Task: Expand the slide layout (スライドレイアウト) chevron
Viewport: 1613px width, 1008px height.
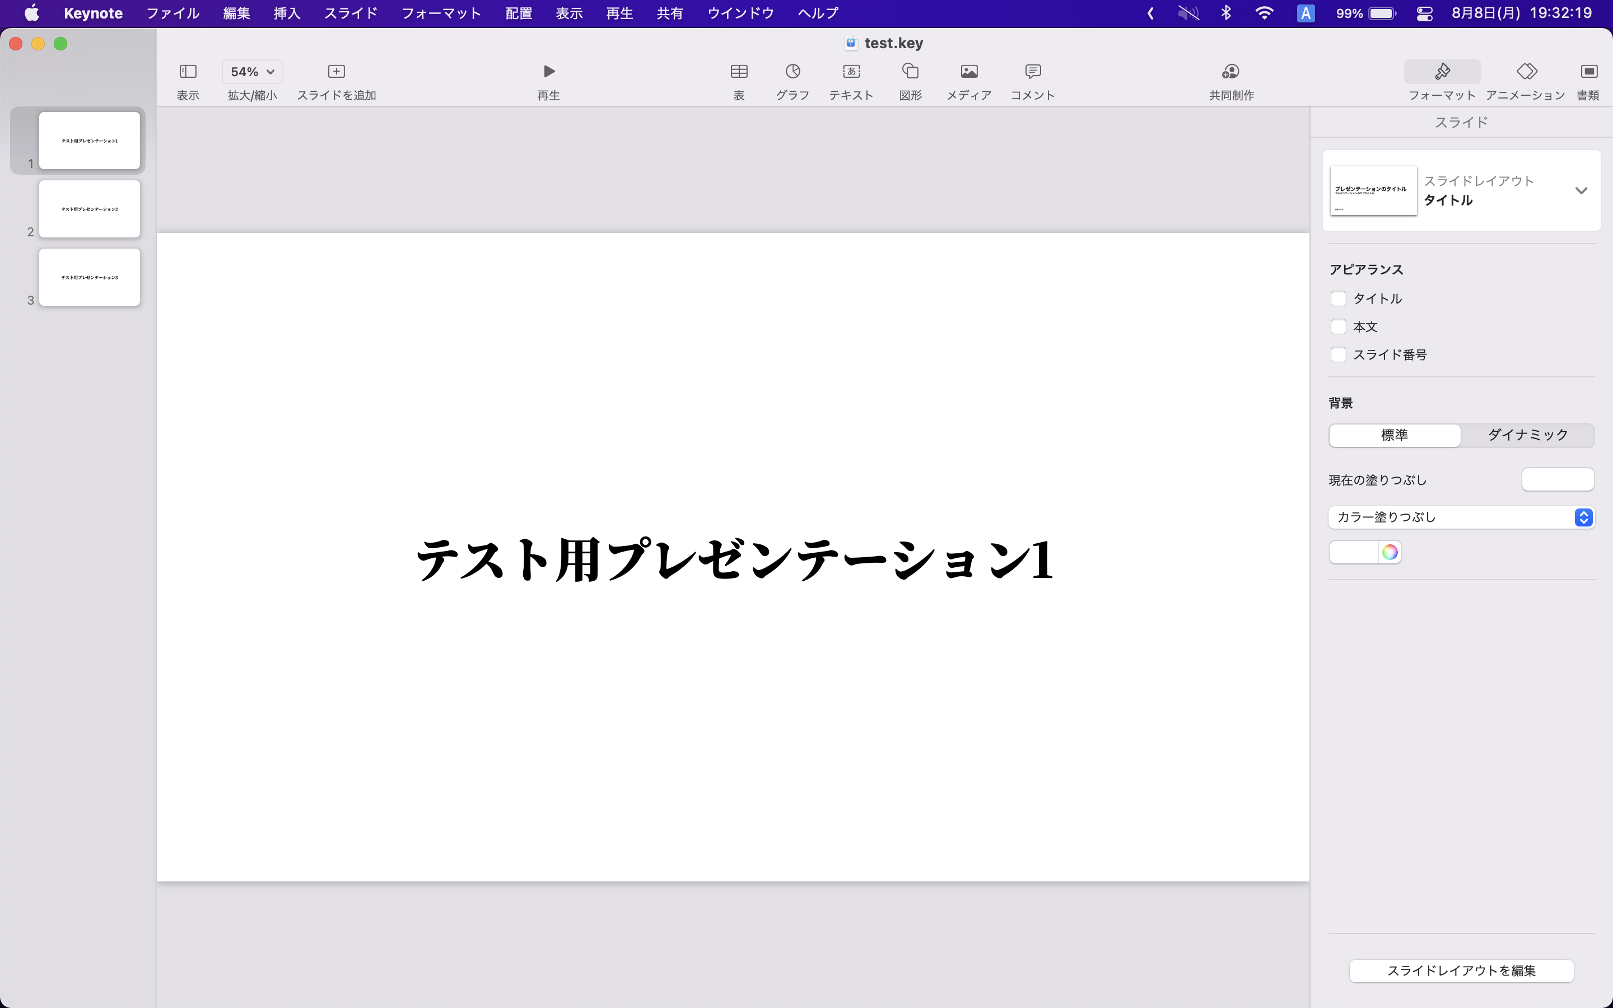Action: point(1581,190)
